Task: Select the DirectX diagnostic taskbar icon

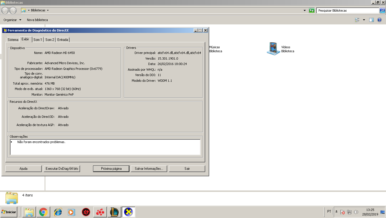Action: (129, 212)
